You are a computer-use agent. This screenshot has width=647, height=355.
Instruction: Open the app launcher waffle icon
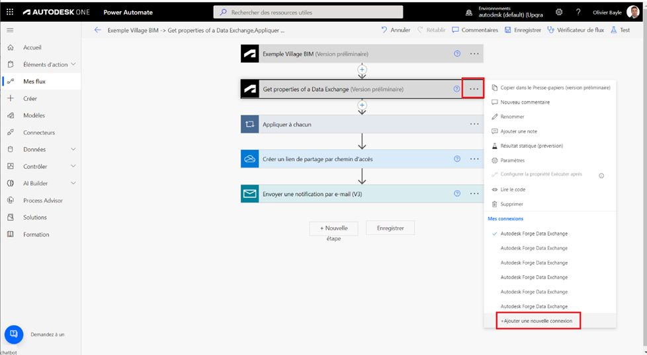tap(10, 12)
